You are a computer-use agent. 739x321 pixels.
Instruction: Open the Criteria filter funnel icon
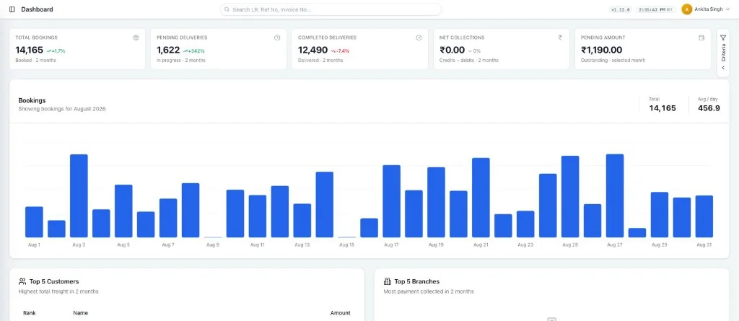pos(723,38)
